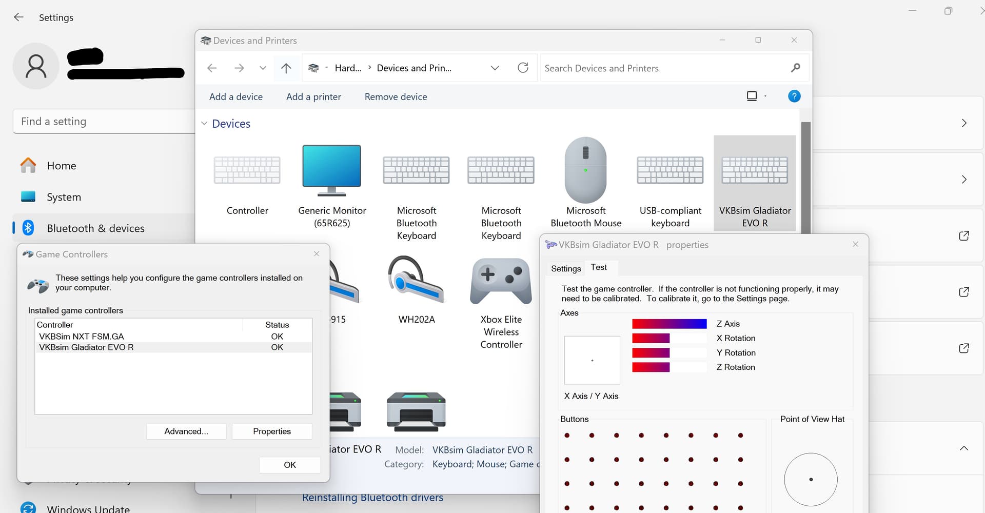The height and width of the screenshot is (513, 985).
Task: Click Devices and Prin... breadcrumb
Action: 414,68
